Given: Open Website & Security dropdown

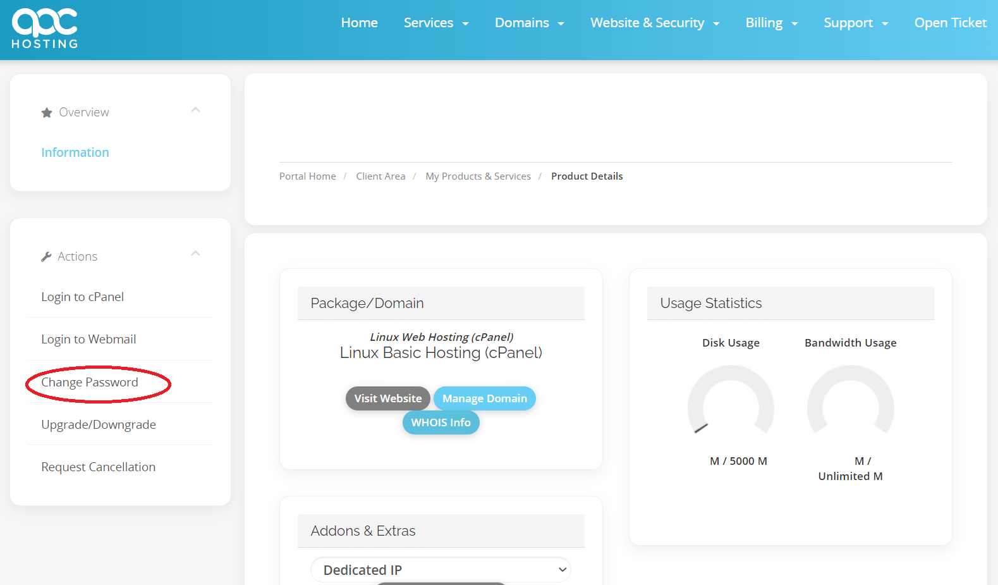Looking at the screenshot, I should pyautogui.click(x=655, y=23).
